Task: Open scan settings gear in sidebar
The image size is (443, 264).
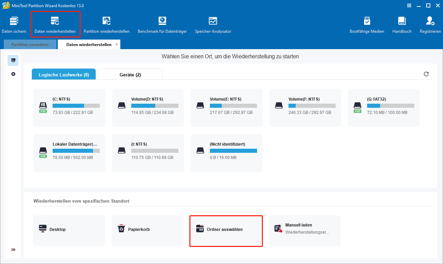Action: coord(13,74)
